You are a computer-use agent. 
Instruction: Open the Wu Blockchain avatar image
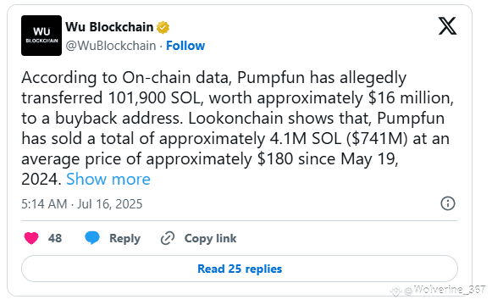coord(41,36)
